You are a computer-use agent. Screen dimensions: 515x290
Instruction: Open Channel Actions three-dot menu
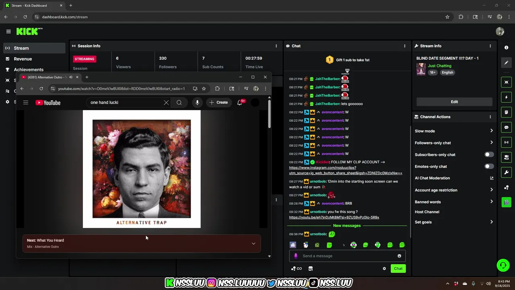point(490,117)
